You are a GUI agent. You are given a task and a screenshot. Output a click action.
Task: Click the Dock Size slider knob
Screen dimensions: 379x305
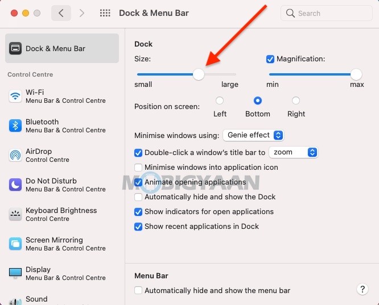click(x=199, y=74)
